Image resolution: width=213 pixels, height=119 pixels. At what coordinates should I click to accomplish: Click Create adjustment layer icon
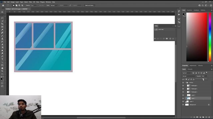(x=200, y=117)
